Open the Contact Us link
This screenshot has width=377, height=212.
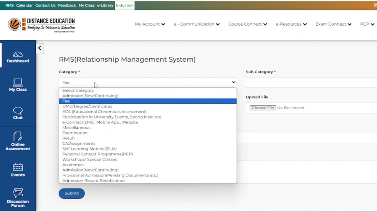[45, 5]
